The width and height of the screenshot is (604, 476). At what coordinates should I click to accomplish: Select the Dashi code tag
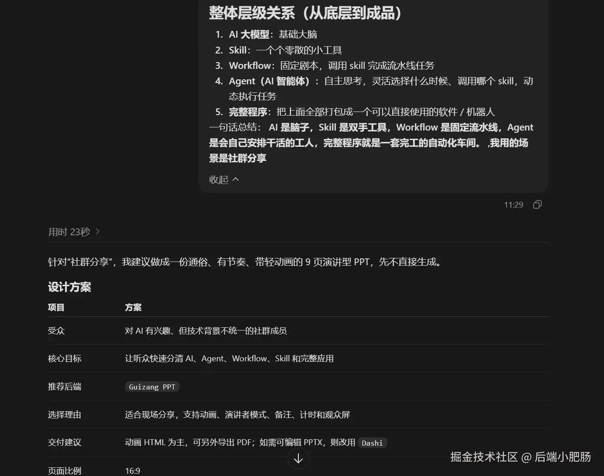coord(372,443)
